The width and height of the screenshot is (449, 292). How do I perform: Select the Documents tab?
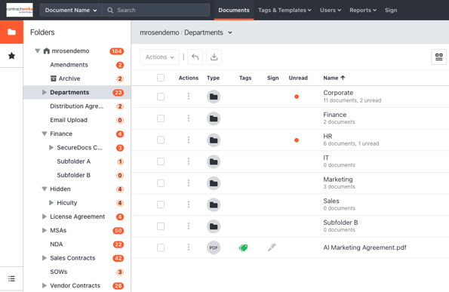tap(234, 10)
